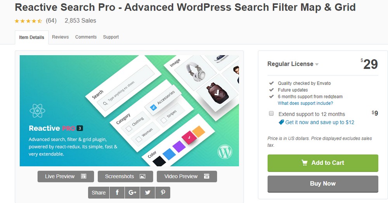Open the Live Preview button
This screenshot has width=388, height=203.
click(66, 176)
